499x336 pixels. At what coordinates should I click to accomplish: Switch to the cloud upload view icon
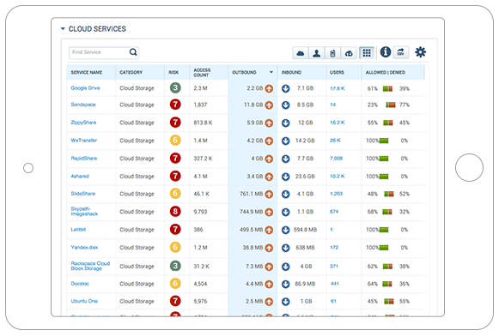click(349, 53)
